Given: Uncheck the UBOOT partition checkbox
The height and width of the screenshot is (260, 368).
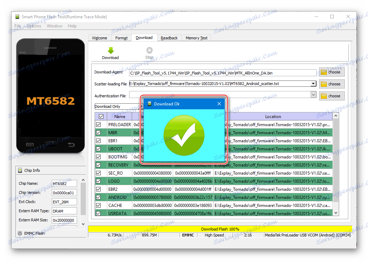Looking at the screenshot, I should tap(99, 149).
